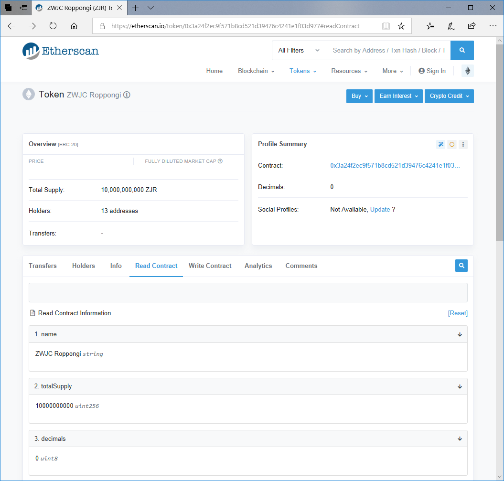Image resolution: width=504 pixels, height=481 pixels.
Task: Click the tabs you've set aside icon
Action: (x=8, y=8)
